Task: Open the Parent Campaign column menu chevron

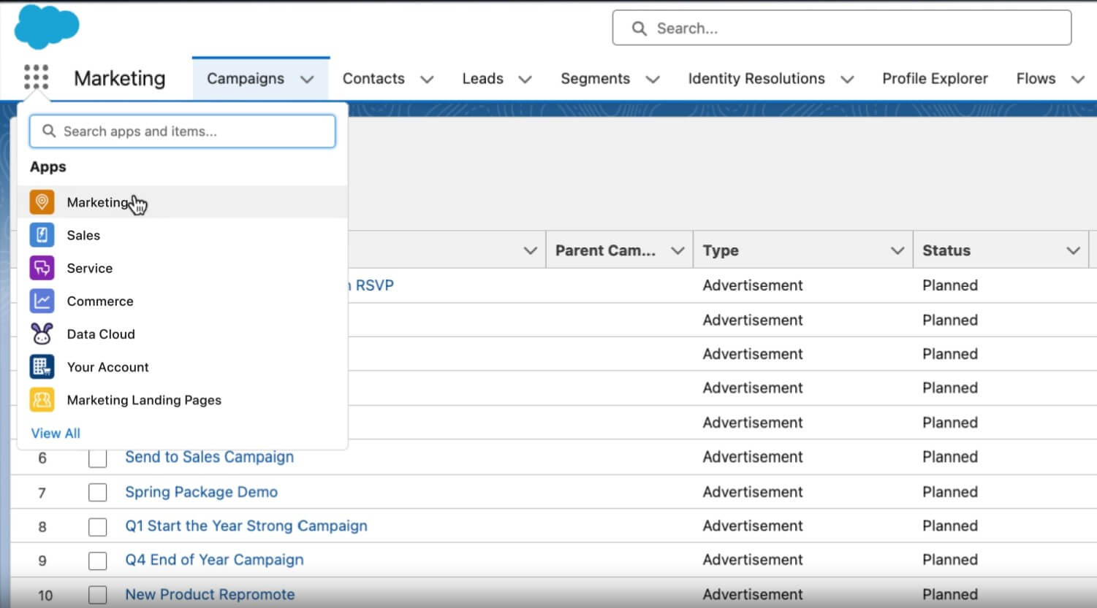Action: coord(677,250)
